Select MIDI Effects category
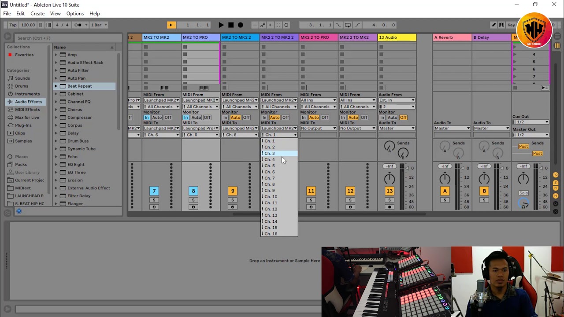The width and height of the screenshot is (564, 317). (x=27, y=110)
